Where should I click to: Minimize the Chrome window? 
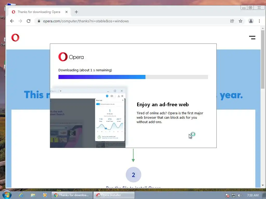244,8
